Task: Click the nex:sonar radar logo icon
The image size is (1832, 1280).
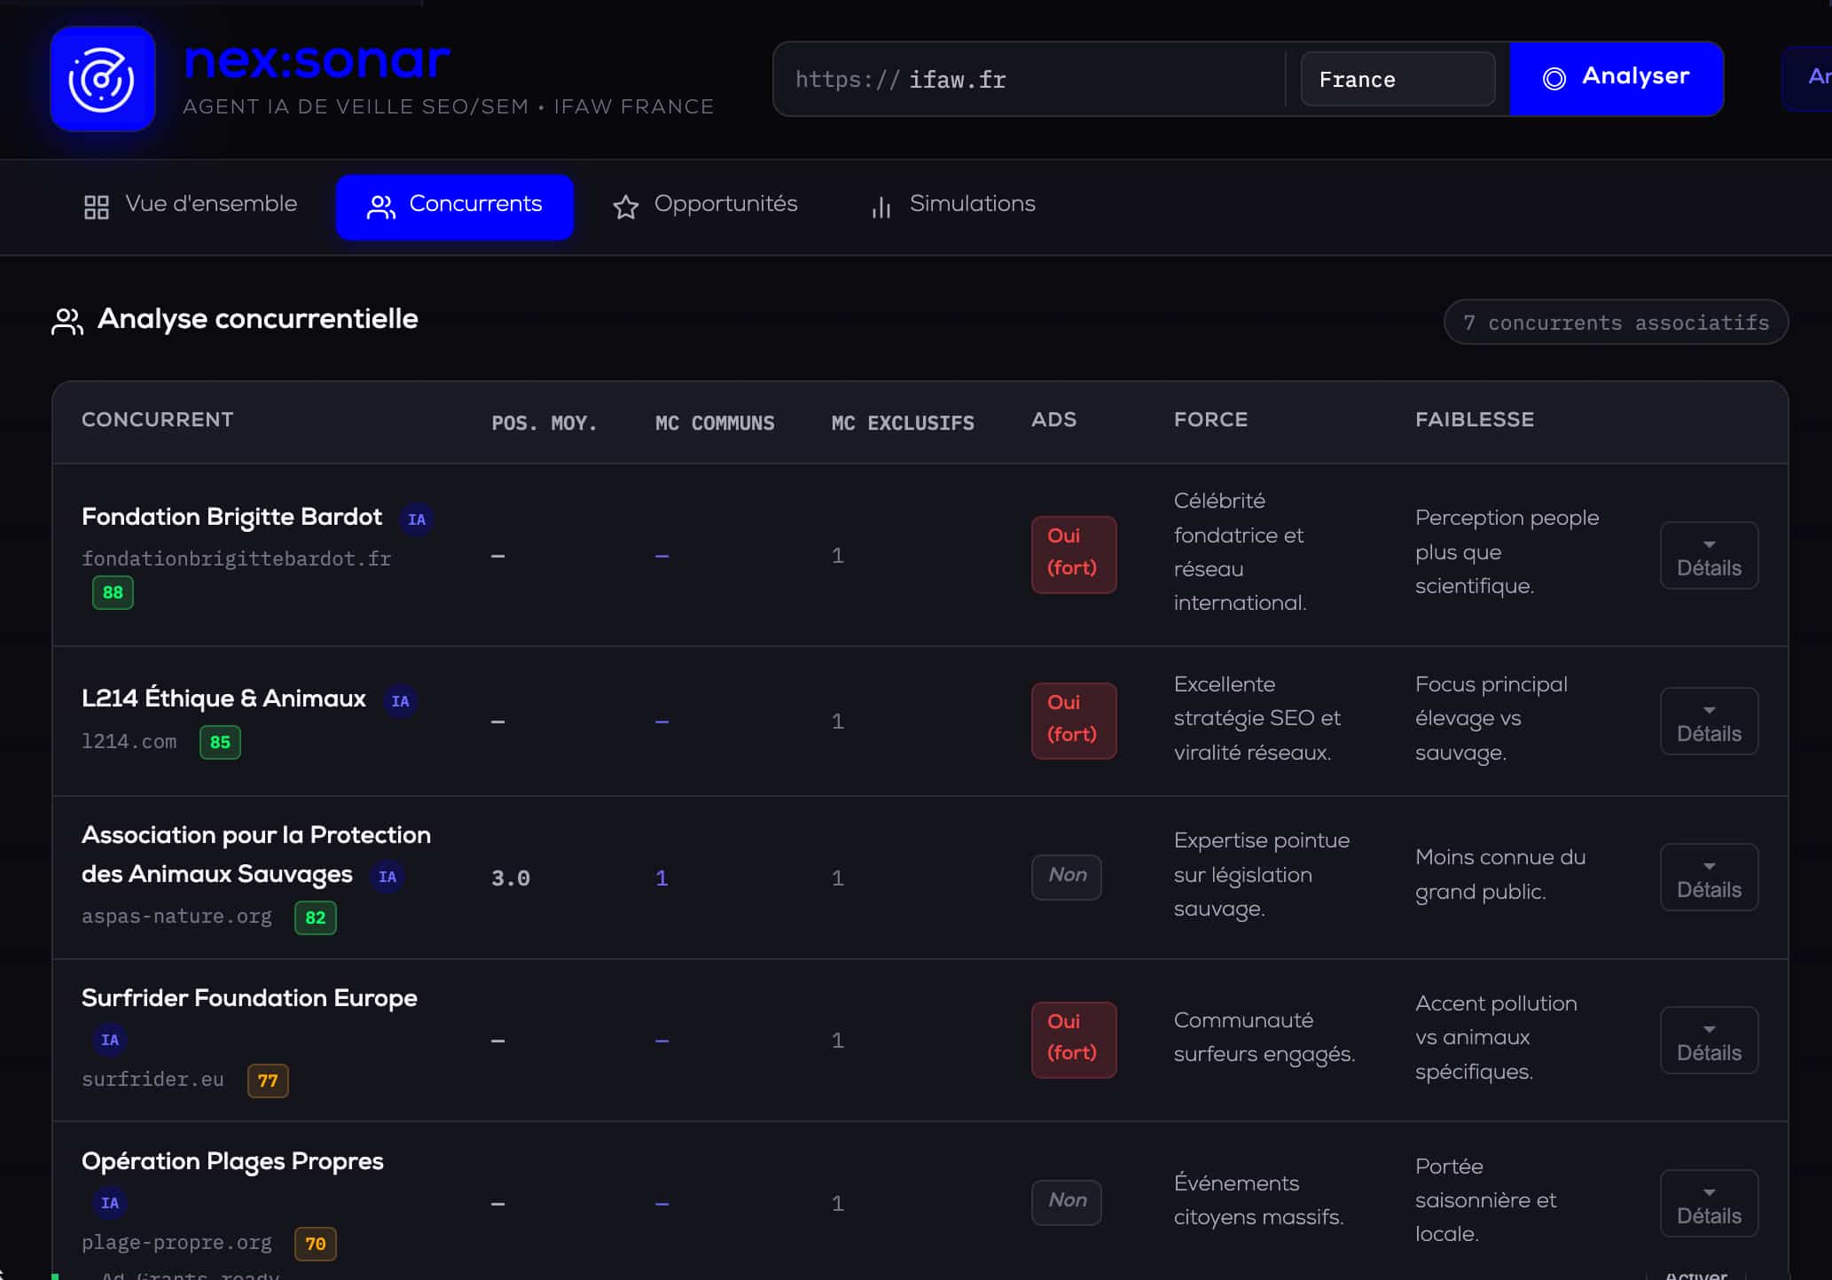Action: coord(103,79)
